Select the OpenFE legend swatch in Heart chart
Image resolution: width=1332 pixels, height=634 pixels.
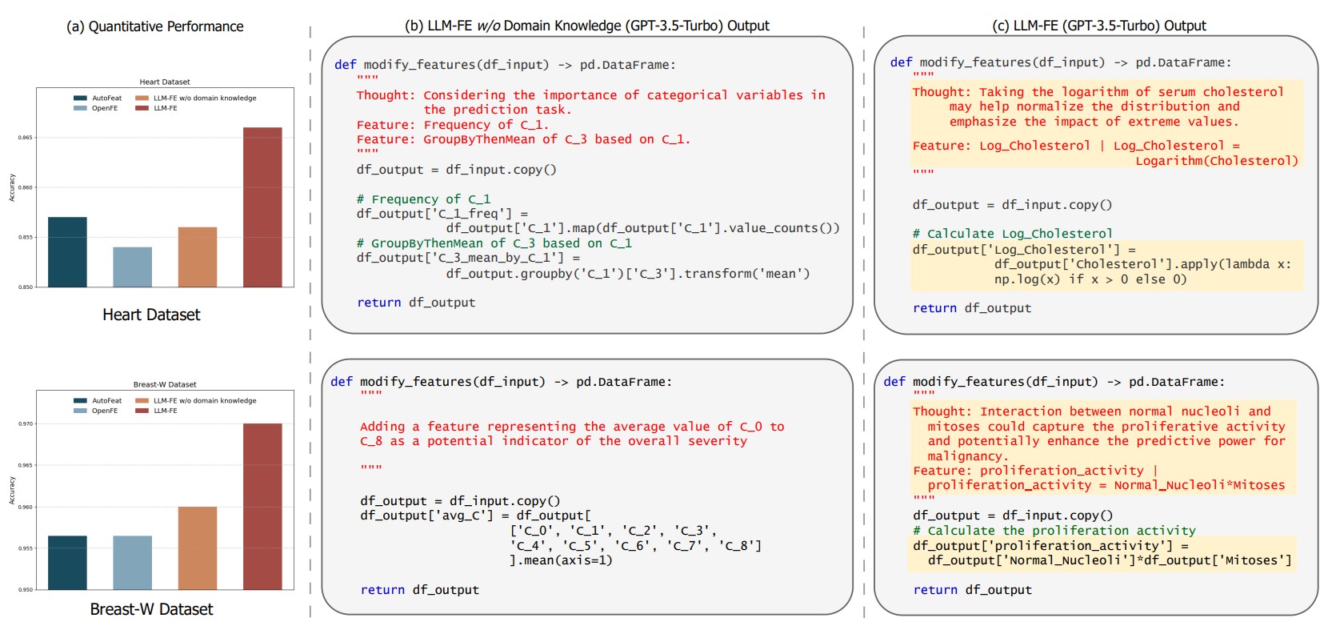[80, 108]
